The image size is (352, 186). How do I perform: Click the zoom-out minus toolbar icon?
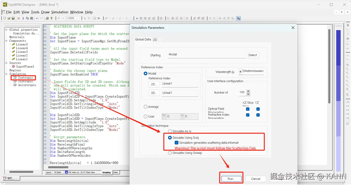63,18
